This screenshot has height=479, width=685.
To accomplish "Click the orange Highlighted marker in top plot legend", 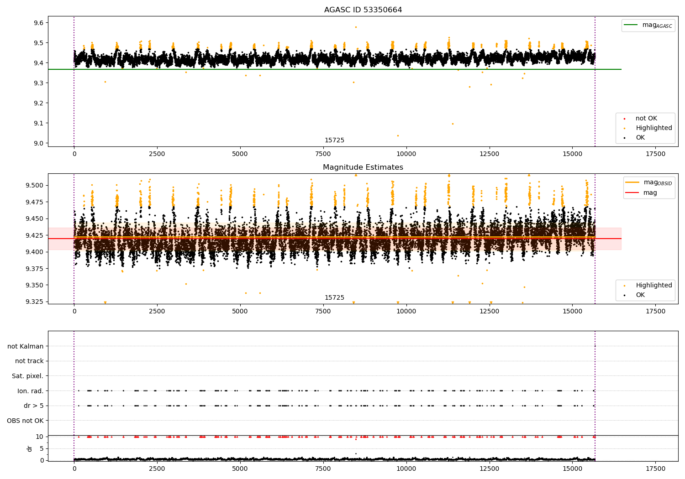I will (x=624, y=128).
